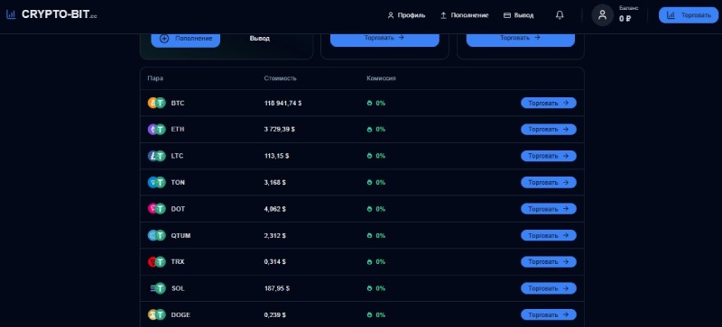Click the DOT pair coin icon
The image size is (722, 327).
point(156,209)
